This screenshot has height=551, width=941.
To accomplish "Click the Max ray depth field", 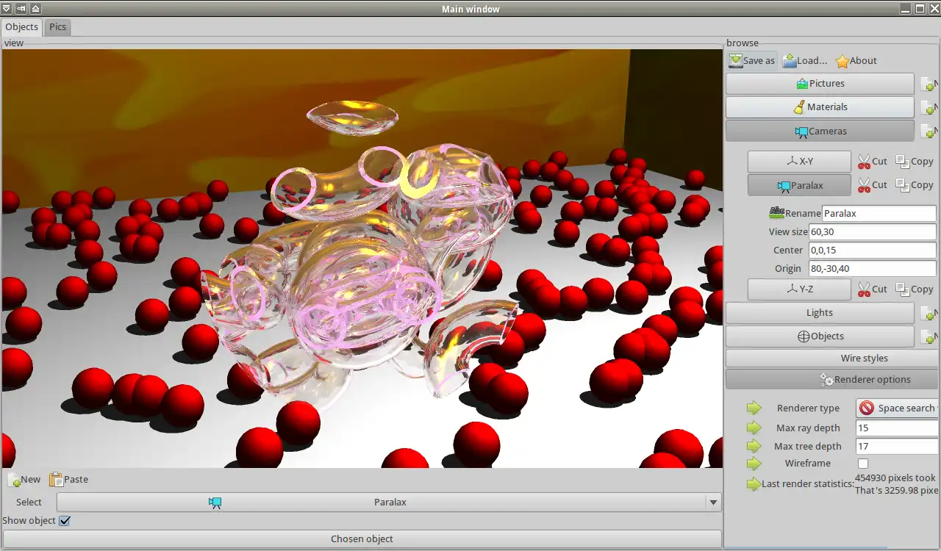I will [x=898, y=428].
